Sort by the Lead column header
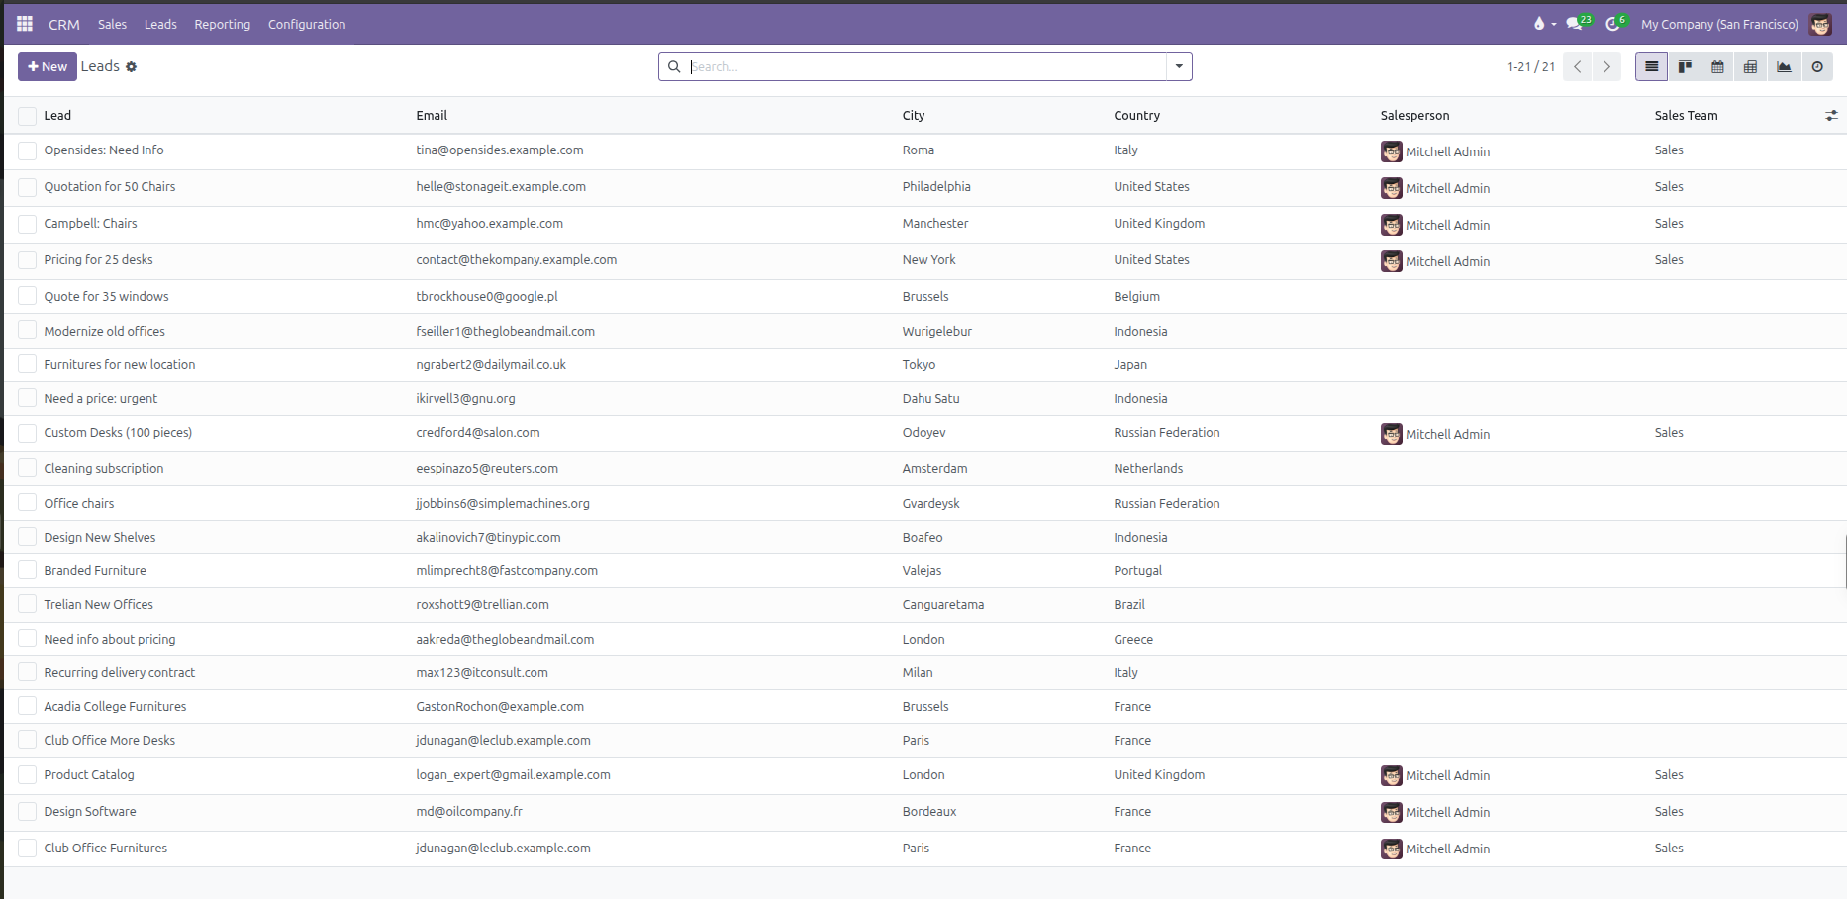The image size is (1847, 899). 57,116
